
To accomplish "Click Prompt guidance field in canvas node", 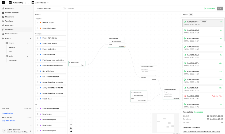I will (148, 73).
